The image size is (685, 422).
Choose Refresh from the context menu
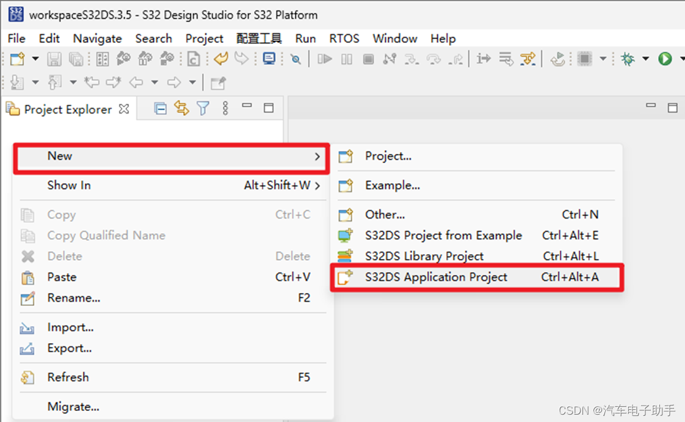pyautogui.click(x=173, y=377)
